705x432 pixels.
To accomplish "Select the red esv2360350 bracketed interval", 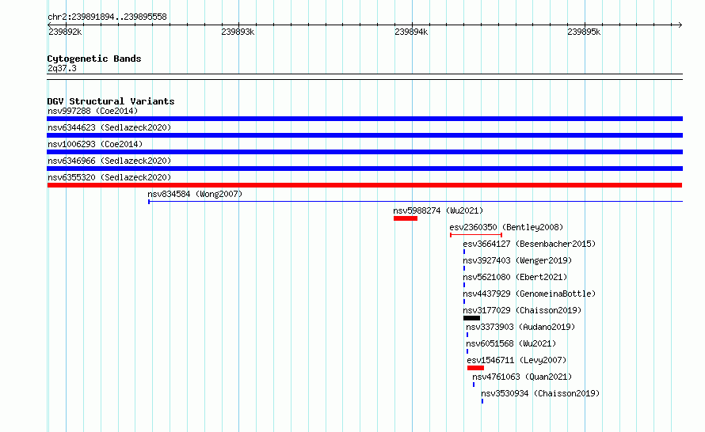I will click(476, 235).
